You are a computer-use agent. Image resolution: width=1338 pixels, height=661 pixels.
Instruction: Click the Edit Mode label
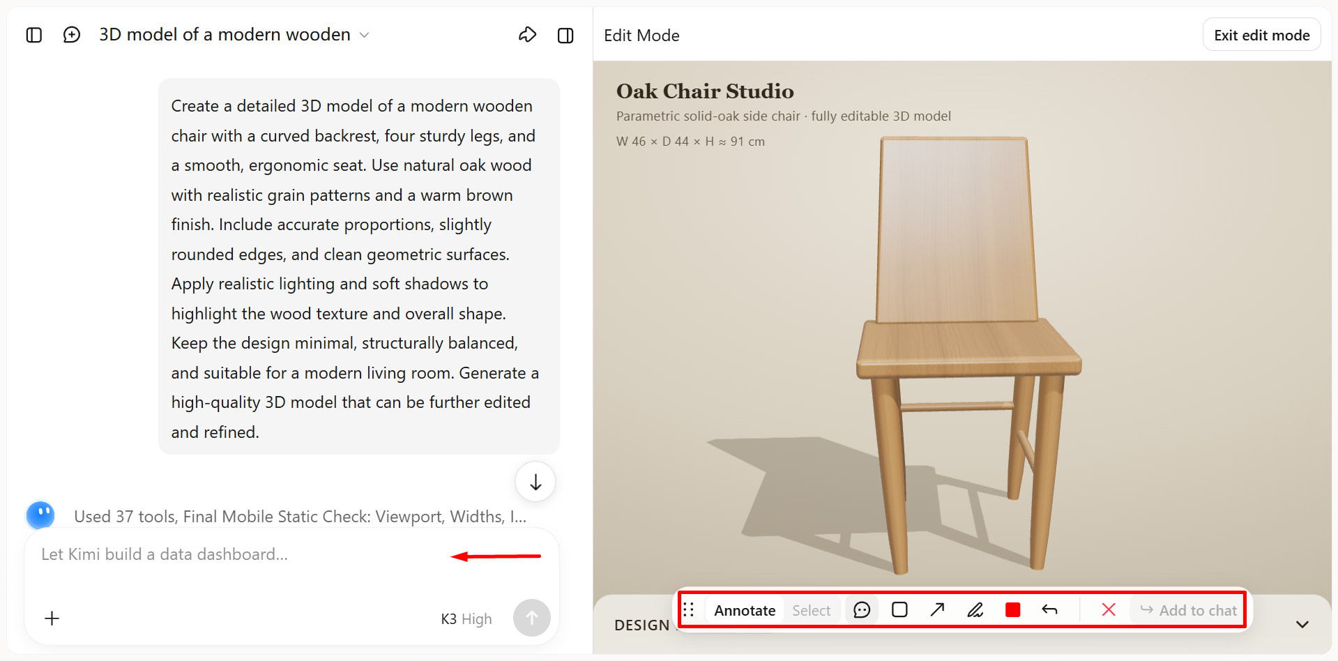[641, 36]
